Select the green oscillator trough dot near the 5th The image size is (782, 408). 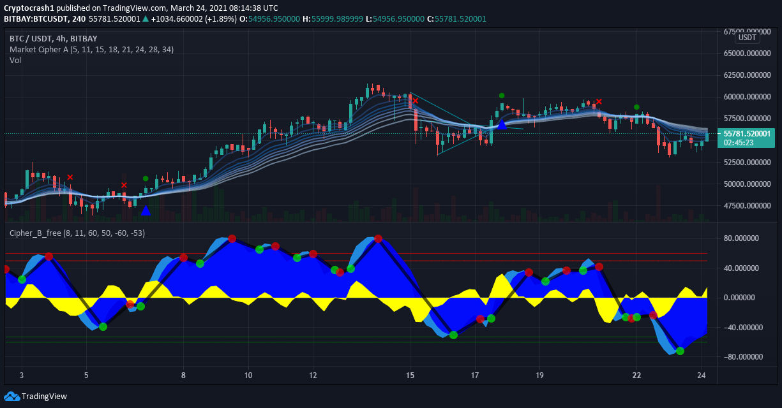pyautogui.click(x=103, y=326)
